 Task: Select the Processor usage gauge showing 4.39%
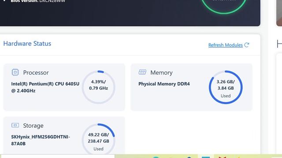click(99, 87)
